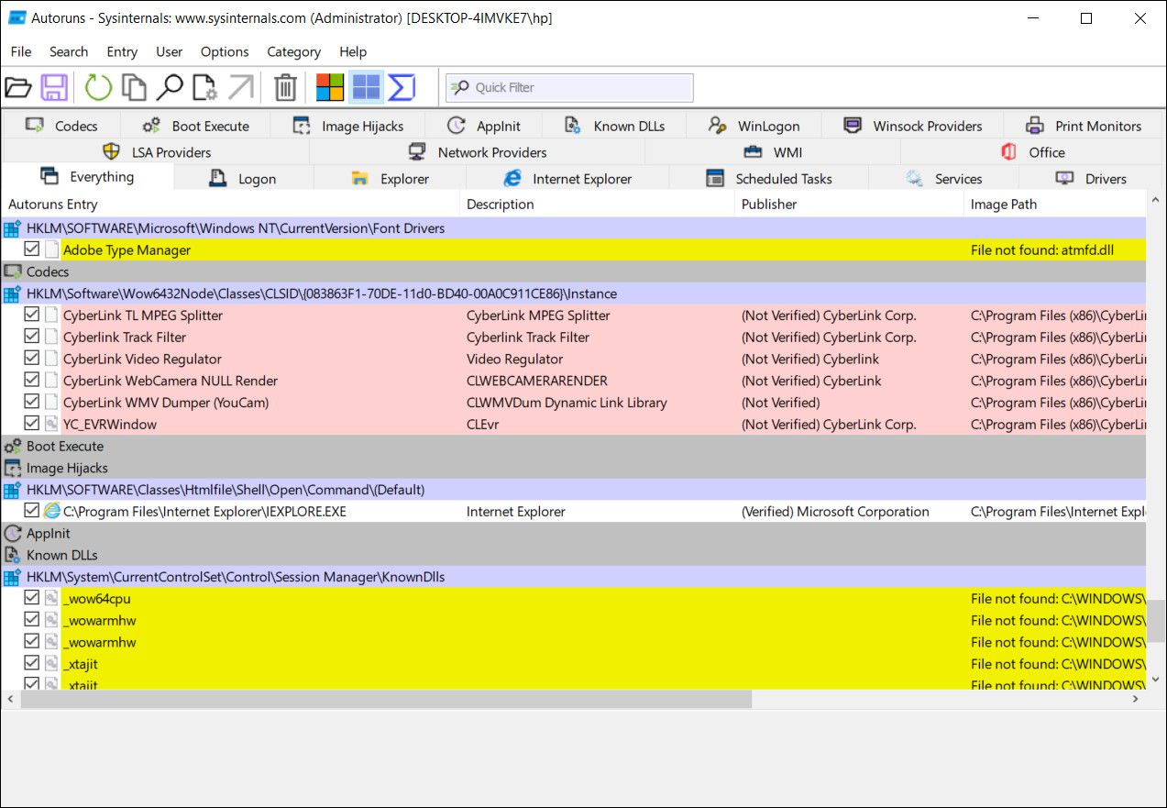Click the horizontal scrollbar right arrow
The width and height of the screenshot is (1167, 808).
[x=1135, y=699]
